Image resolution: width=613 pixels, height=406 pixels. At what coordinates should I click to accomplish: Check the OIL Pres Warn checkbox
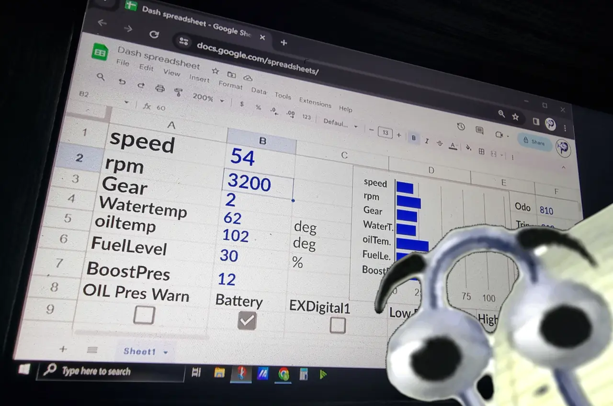(x=143, y=315)
